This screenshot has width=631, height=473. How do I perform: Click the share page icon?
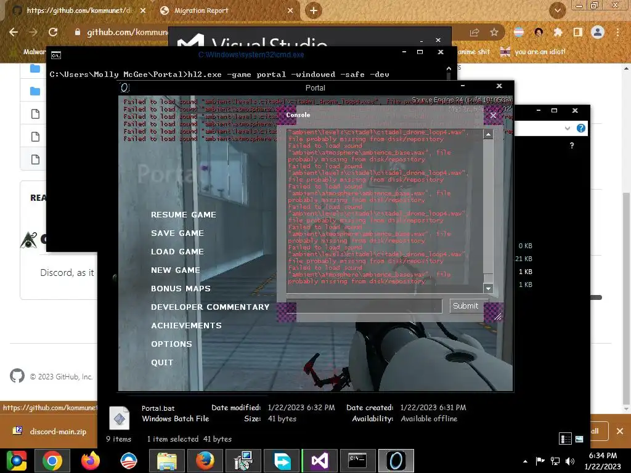point(474,33)
